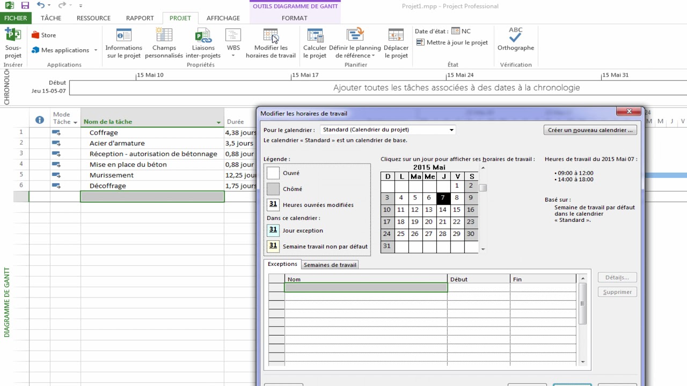Click Mettre à jour le projet
687x386 pixels.
[452, 42]
